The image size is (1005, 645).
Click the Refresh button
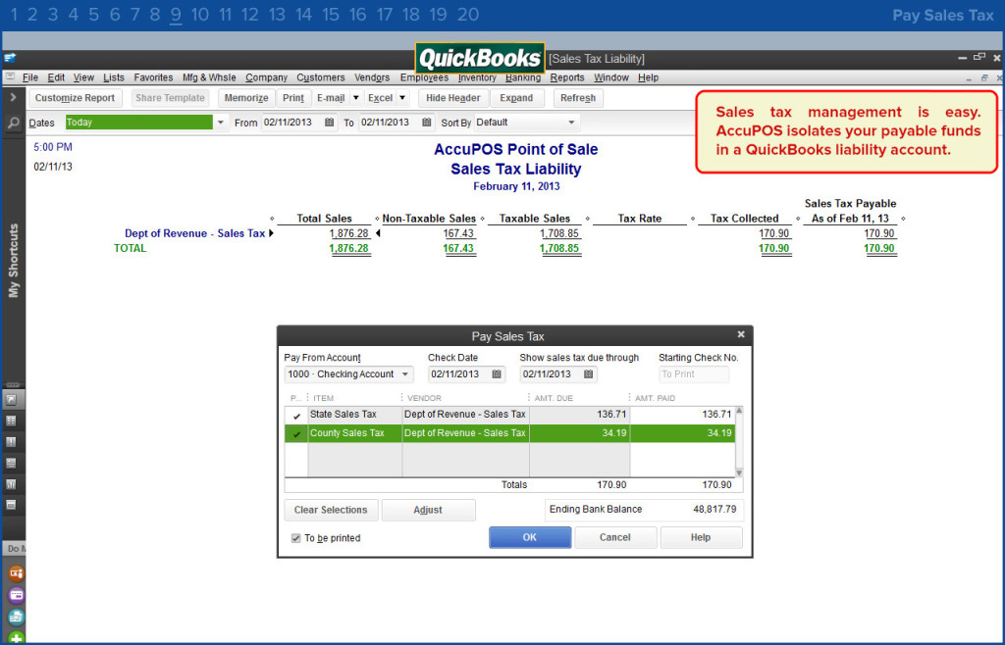click(x=578, y=98)
